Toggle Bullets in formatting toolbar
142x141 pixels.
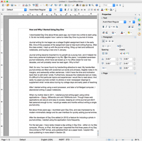[x=92, y=10]
